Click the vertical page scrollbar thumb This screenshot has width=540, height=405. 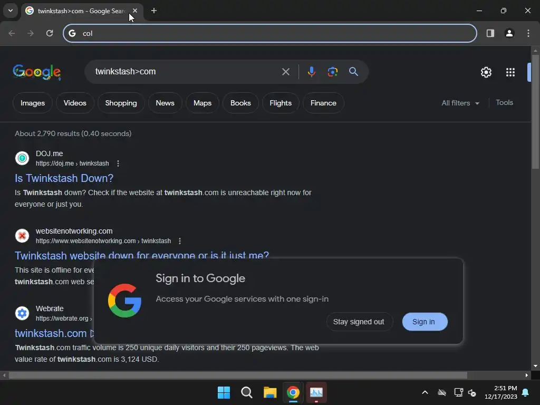pyautogui.click(x=535, y=111)
